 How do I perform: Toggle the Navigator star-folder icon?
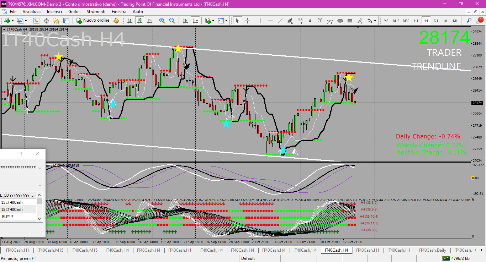pyautogui.click(x=56, y=21)
